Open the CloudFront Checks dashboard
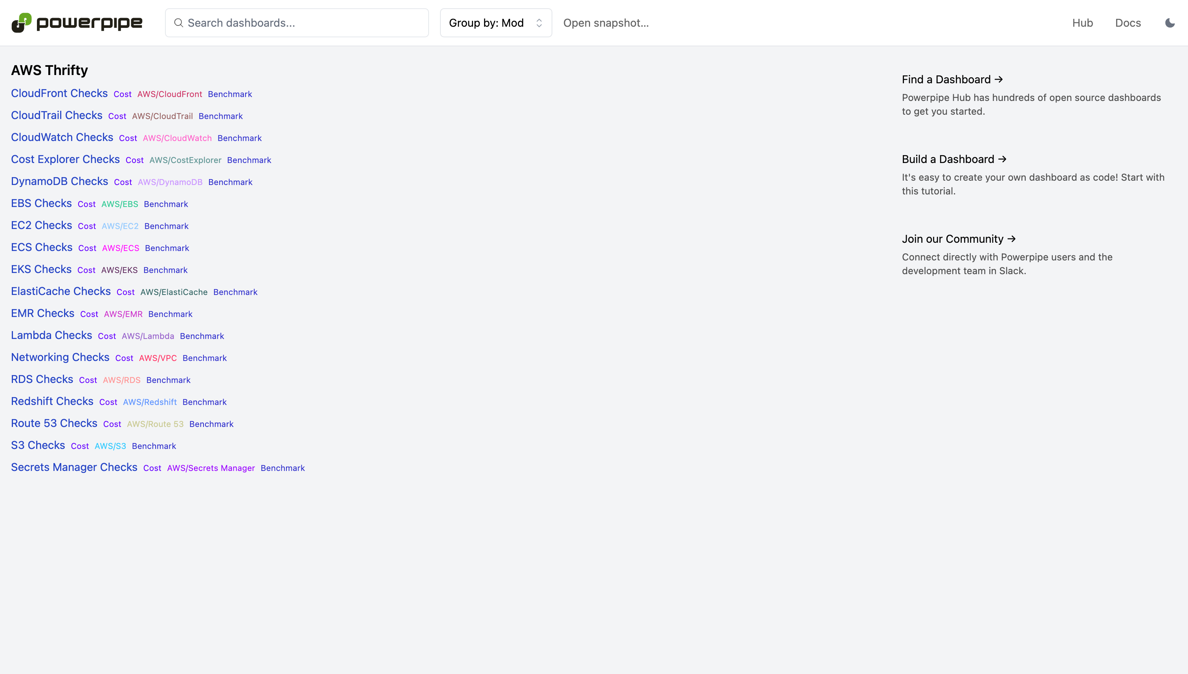The width and height of the screenshot is (1188, 674). point(59,93)
